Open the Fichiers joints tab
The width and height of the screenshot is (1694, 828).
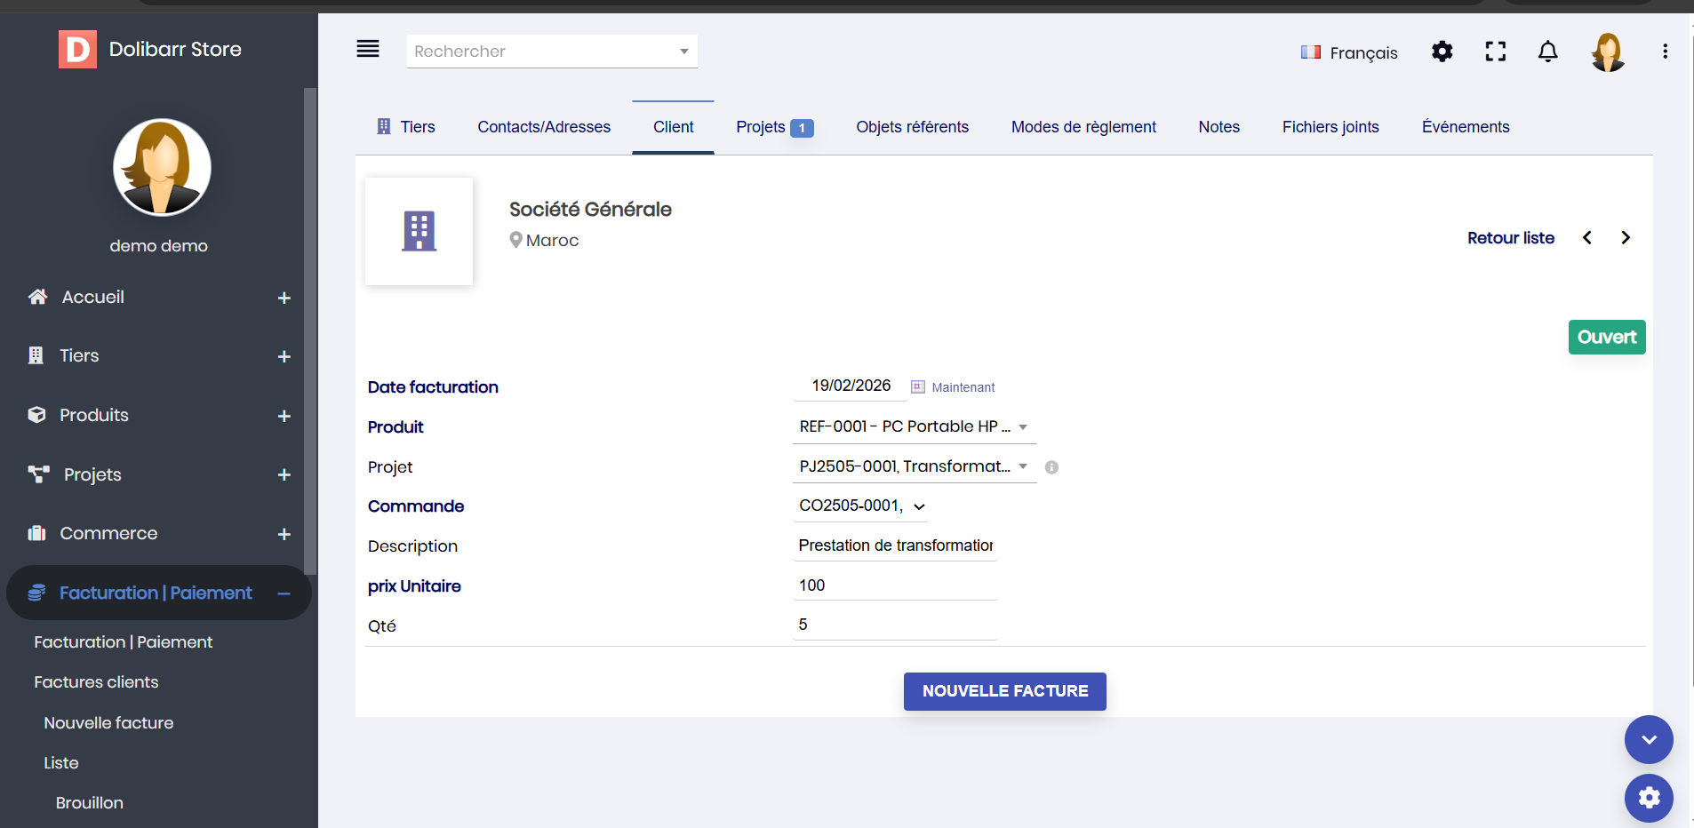pyautogui.click(x=1330, y=127)
